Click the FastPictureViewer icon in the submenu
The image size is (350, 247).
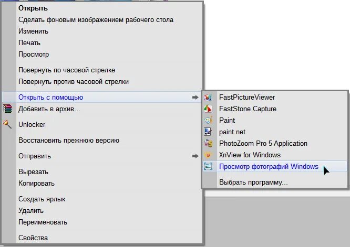coord(208,98)
